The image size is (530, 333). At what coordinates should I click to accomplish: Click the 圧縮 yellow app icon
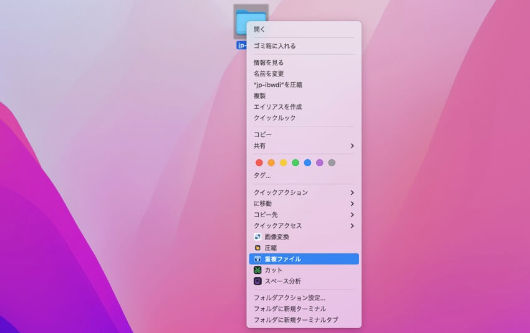(258, 248)
